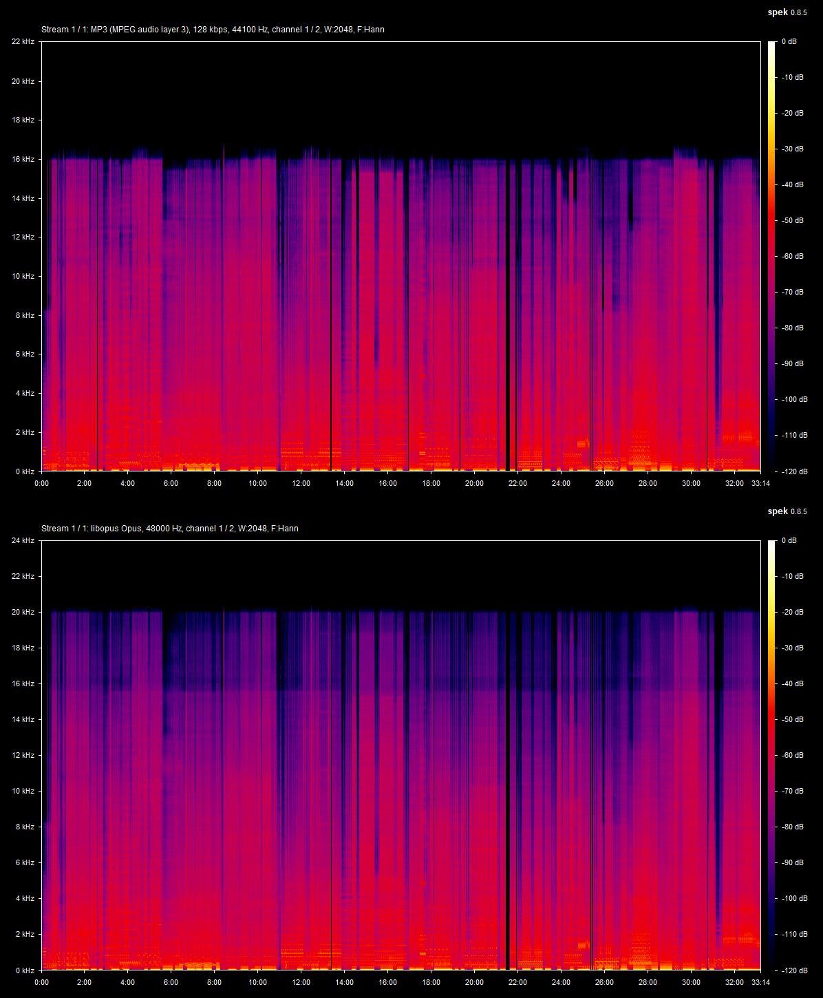Click the 20 kHz label on Opus spectrogram

coord(23,612)
